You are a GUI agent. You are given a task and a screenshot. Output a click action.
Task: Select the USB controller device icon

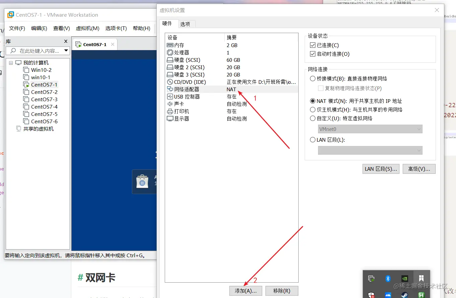tap(170, 97)
